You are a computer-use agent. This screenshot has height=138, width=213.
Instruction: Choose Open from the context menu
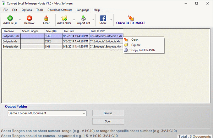[143, 40]
